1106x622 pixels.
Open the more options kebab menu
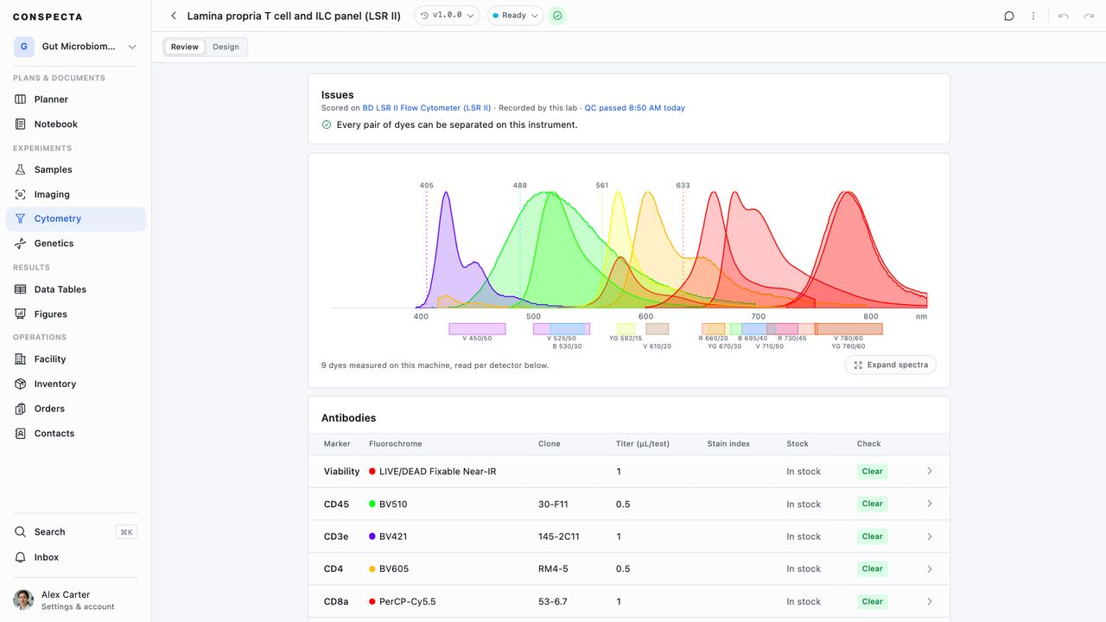(x=1033, y=16)
